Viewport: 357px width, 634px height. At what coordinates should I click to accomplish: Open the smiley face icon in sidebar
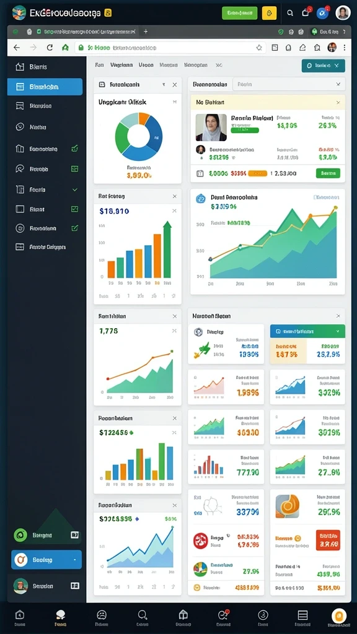click(x=20, y=127)
